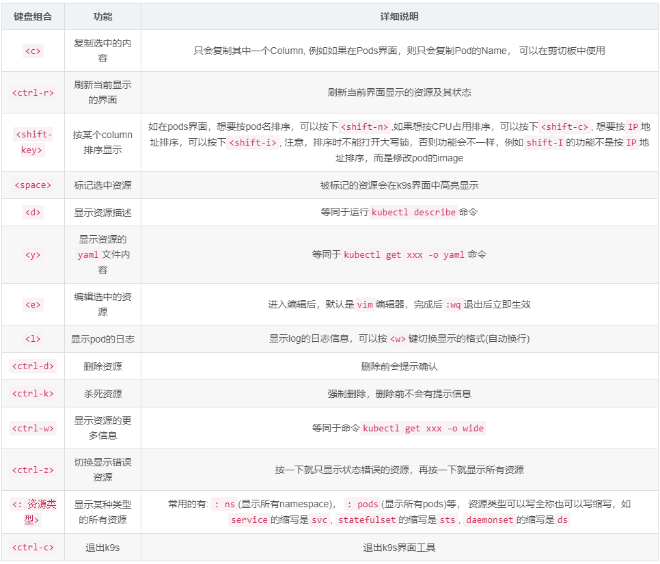Click the '删除前会提示确认' description text
This screenshot has height=564, width=660.
coord(400,366)
